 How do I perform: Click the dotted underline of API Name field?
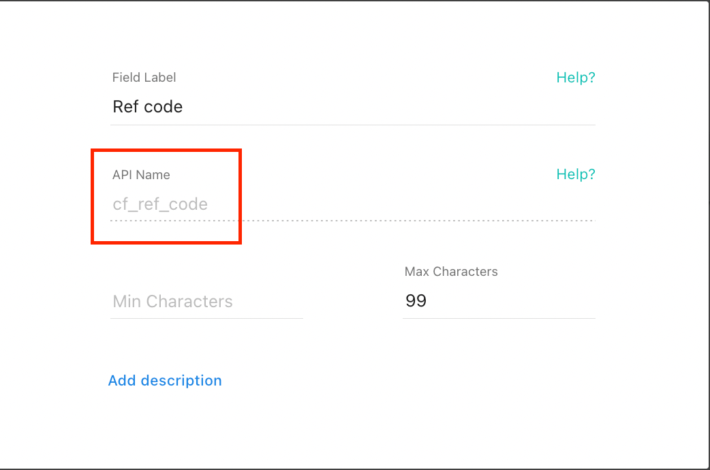(x=353, y=221)
